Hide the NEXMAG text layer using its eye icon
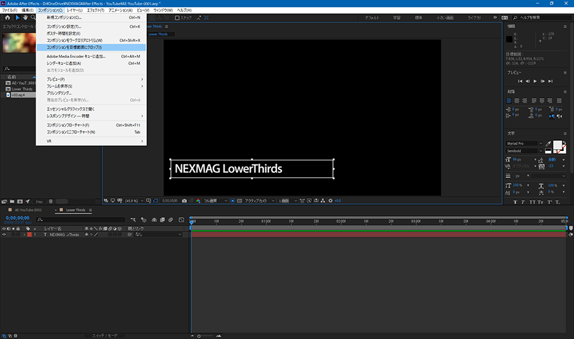The image size is (574, 339). pos(4,234)
